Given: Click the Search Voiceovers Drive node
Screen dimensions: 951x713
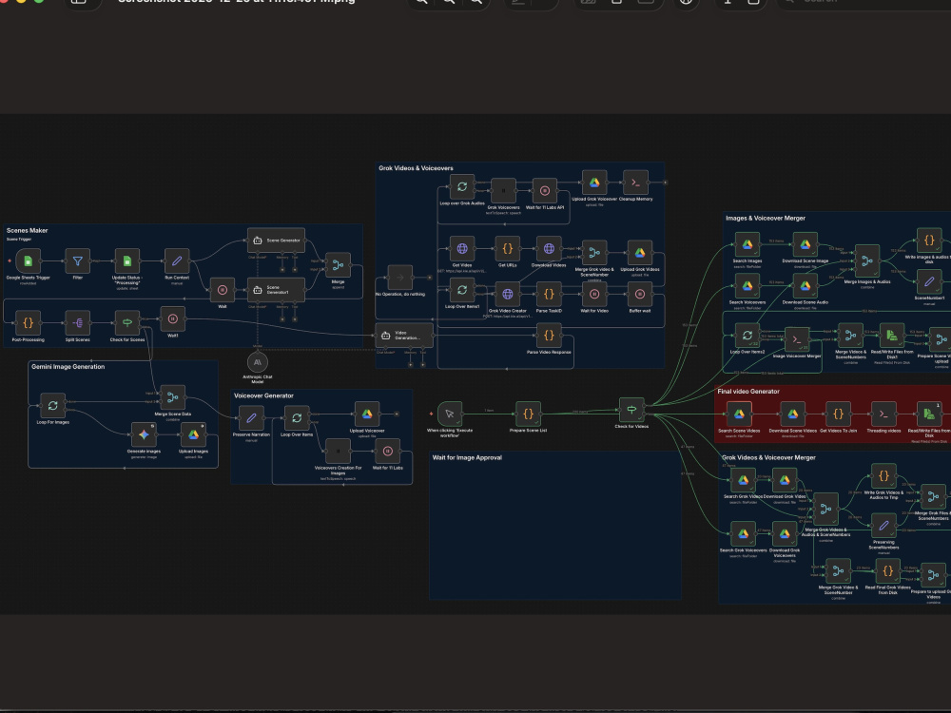Looking at the screenshot, I should tap(747, 285).
